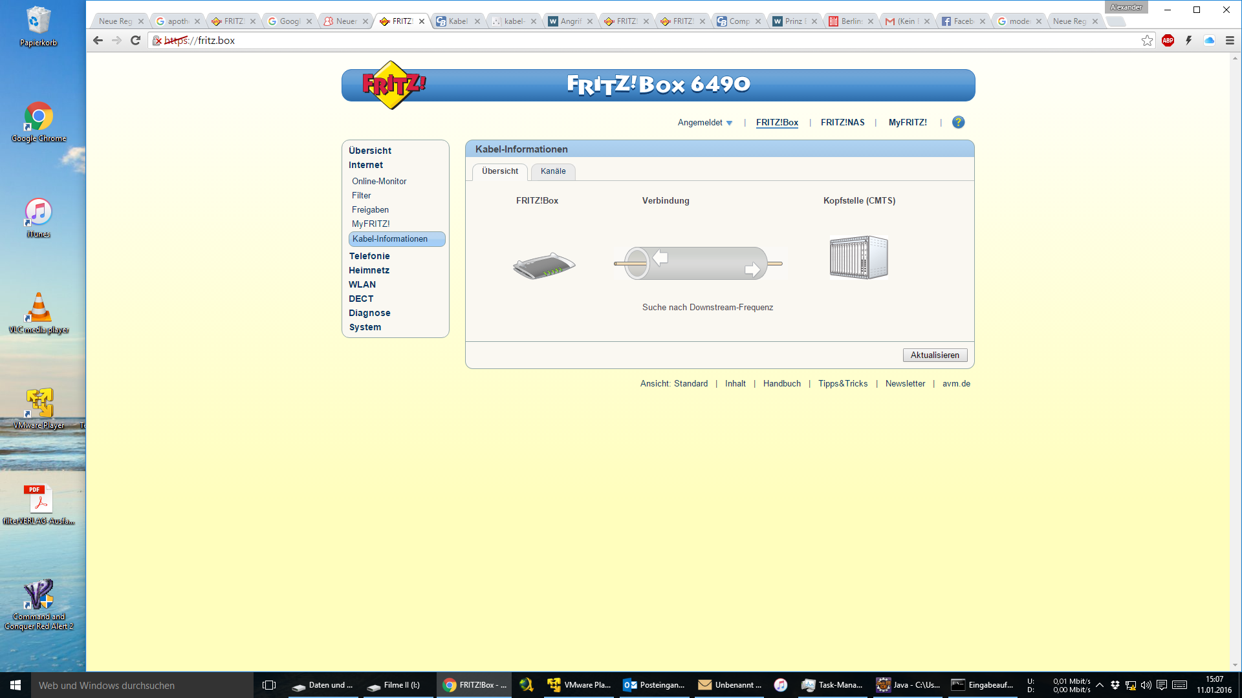Go back using browser back arrow

pyautogui.click(x=98, y=40)
